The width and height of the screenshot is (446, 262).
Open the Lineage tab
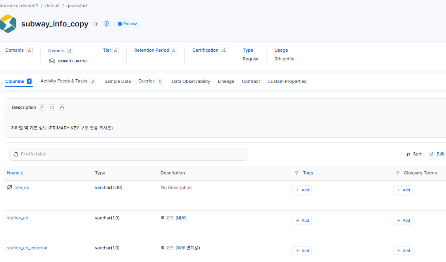point(226,81)
